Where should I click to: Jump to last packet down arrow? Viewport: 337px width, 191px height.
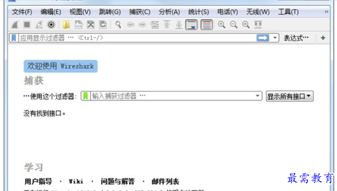click(x=179, y=25)
